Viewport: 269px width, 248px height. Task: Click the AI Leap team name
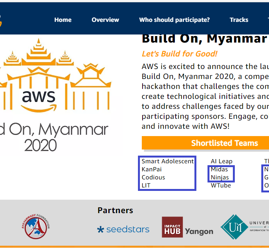coord(222,161)
